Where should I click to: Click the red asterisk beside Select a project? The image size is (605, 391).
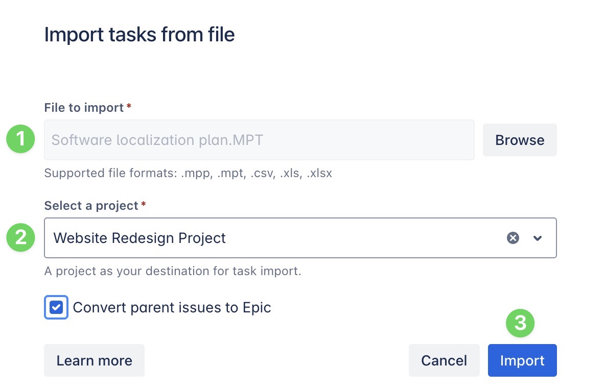[144, 206]
